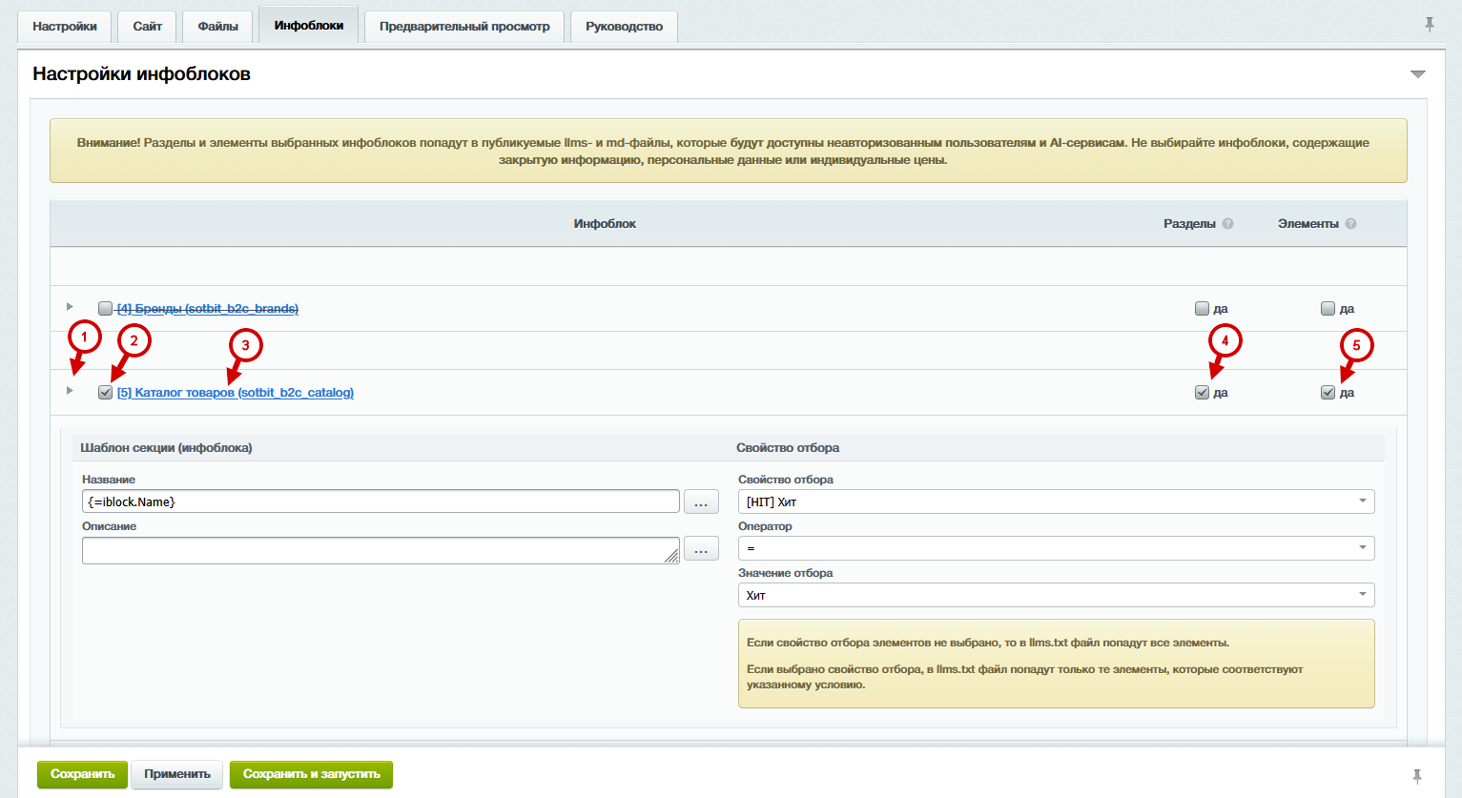The height and width of the screenshot is (798, 1462).
Task: Open the Предварительный просмотр tab
Action: (464, 27)
